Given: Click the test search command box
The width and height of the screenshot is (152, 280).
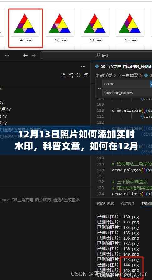Looking at the screenshot, I should point(96,56).
